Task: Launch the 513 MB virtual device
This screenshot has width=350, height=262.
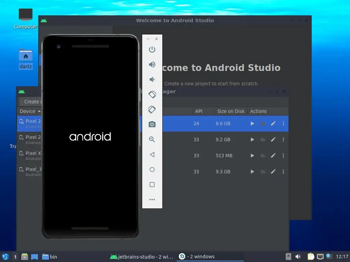Action: click(252, 156)
